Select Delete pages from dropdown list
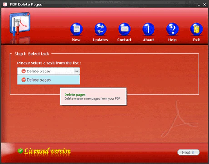Screen dimensions: 209x164 48,80
